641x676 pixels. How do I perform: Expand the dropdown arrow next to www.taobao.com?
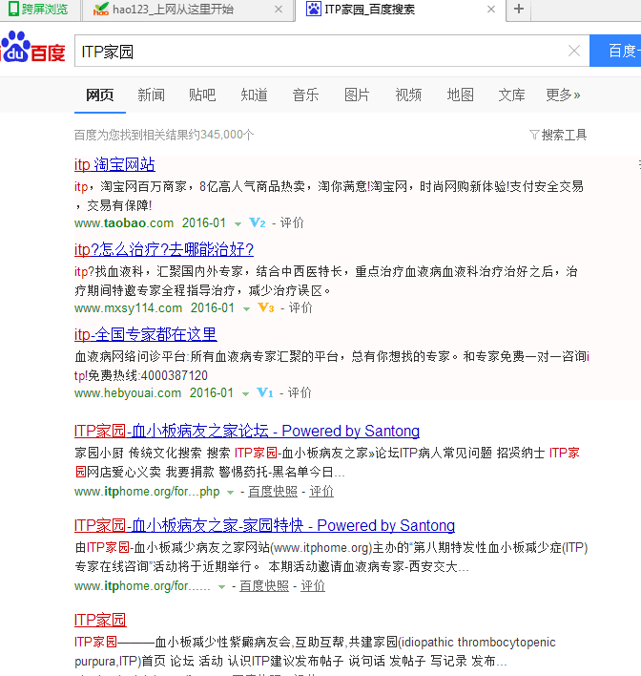[238, 224]
